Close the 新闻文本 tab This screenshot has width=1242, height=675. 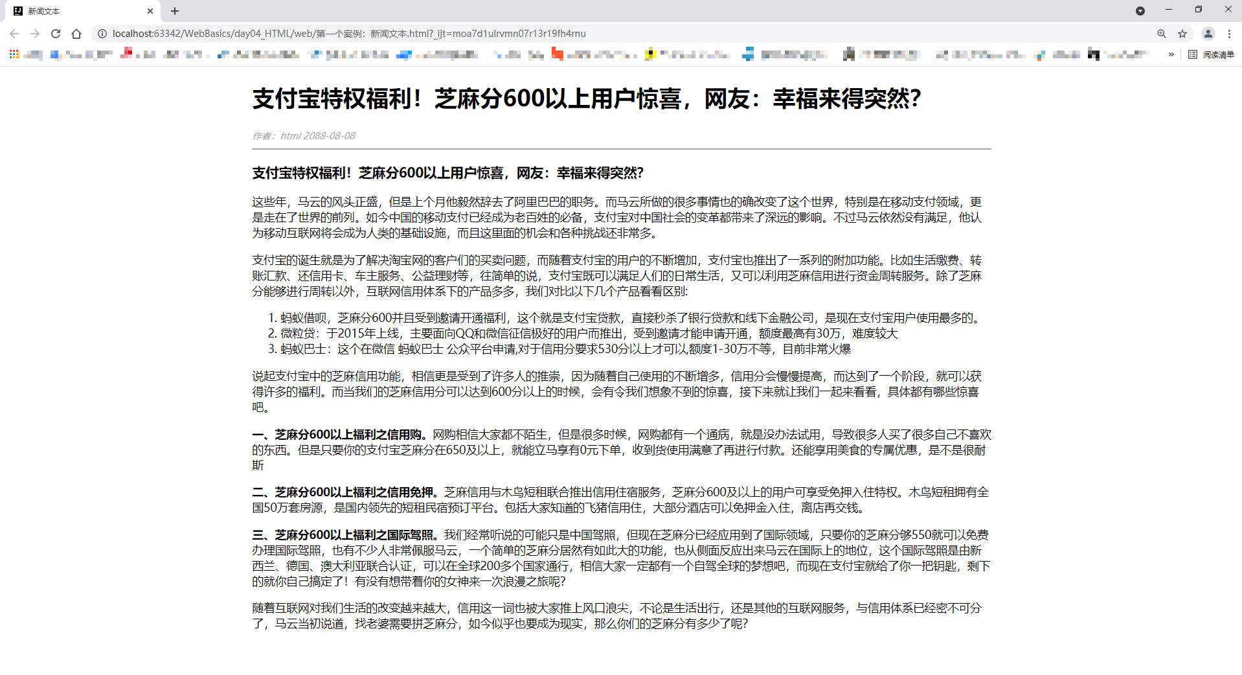click(150, 11)
